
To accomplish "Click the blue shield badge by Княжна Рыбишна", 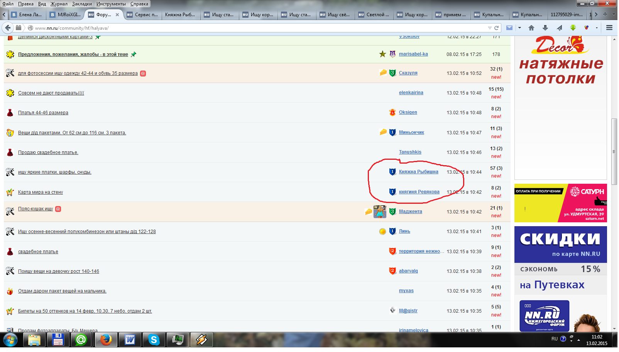I will (392, 172).
